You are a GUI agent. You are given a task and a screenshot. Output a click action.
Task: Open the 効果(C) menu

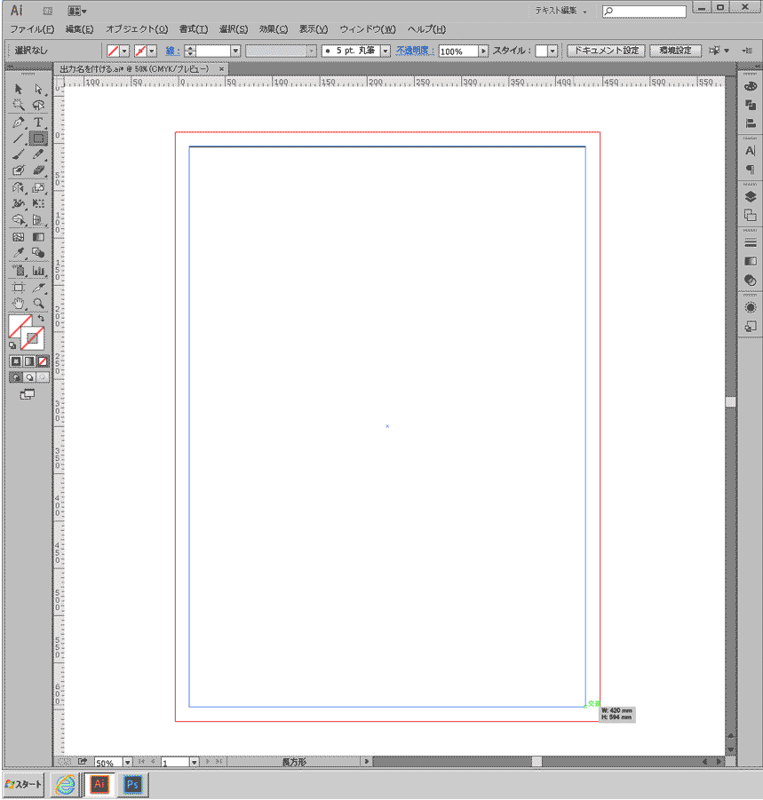click(273, 29)
